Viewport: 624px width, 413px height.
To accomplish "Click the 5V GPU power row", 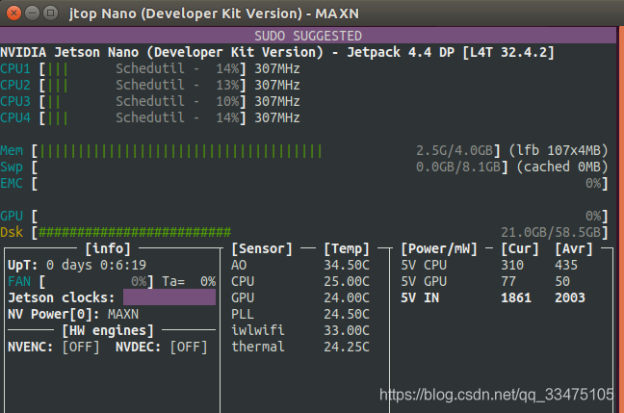I will (485, 282).
